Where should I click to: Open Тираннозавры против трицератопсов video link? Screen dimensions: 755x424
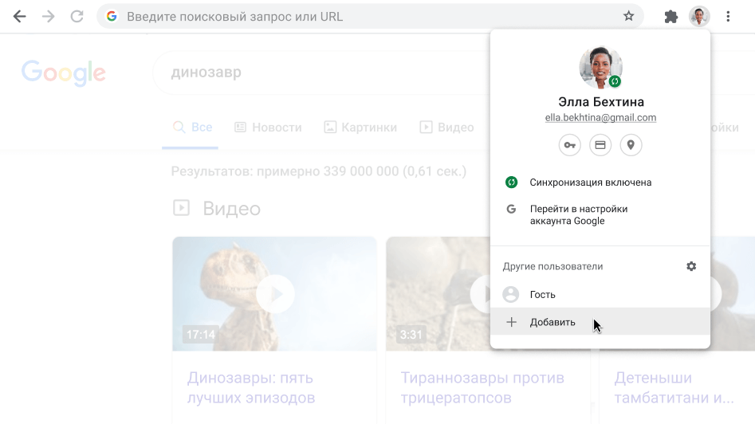point(482,387)
